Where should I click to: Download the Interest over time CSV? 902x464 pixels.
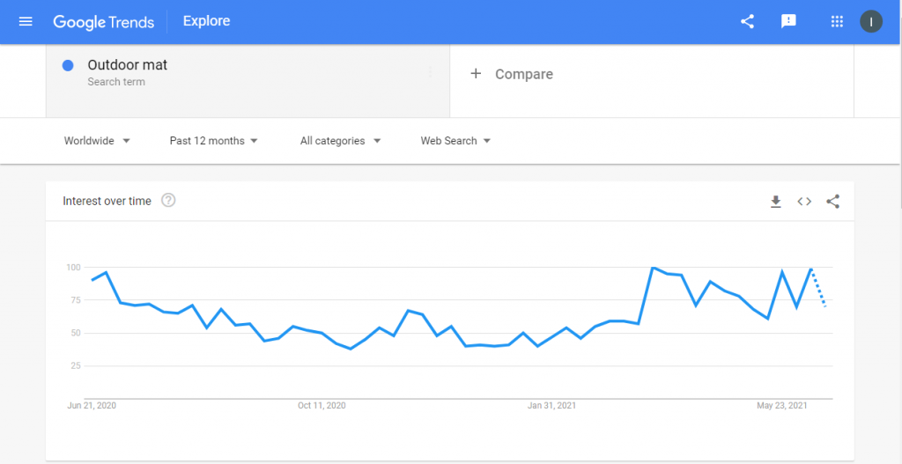coord(776,202)
